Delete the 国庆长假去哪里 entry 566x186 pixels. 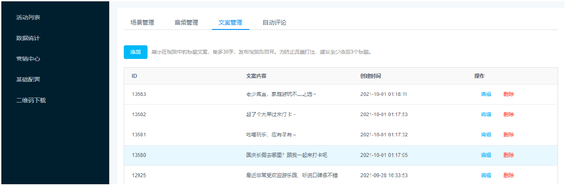[x=508, y=155]
